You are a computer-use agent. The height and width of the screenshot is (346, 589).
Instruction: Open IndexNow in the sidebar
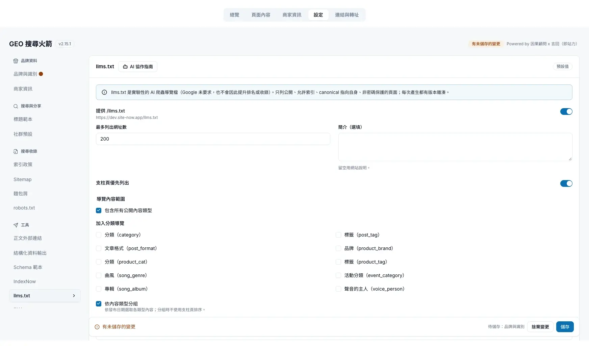25,281
